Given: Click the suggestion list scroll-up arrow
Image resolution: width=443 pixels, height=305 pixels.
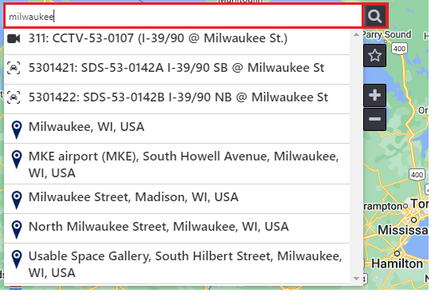Looking at the screenshot, I should click(x=356, y=34).
